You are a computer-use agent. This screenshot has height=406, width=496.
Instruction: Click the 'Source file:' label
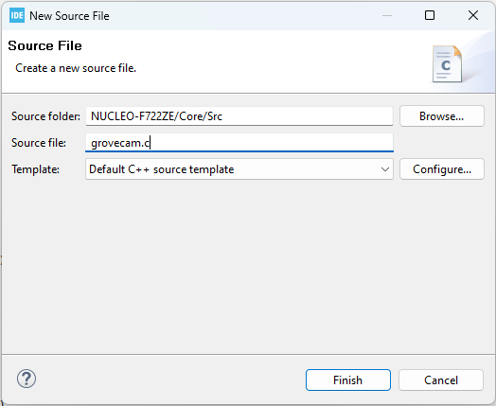point(39,143)
